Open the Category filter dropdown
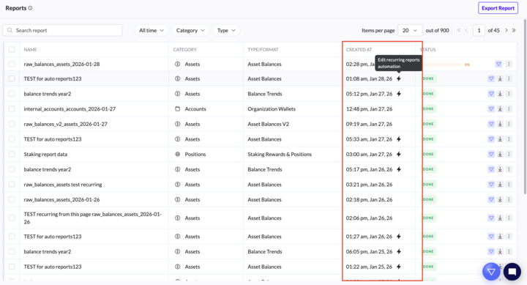The height and width of the screenshot is (285, 527). 190,30
